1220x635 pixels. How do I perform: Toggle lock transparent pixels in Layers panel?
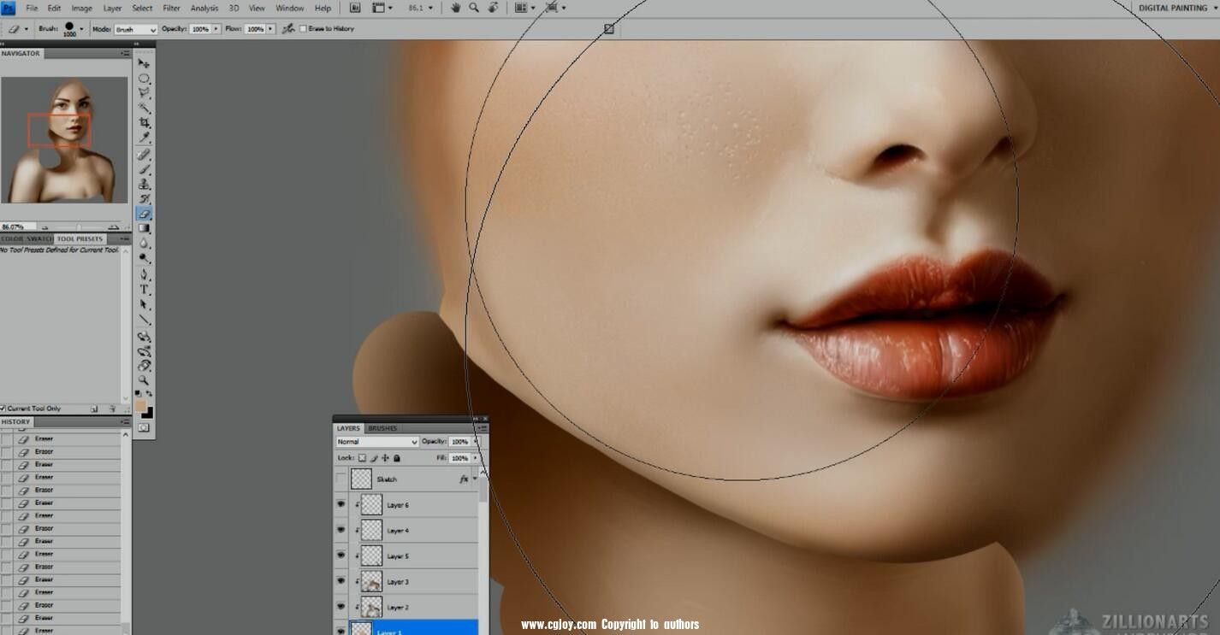[363, 458]
